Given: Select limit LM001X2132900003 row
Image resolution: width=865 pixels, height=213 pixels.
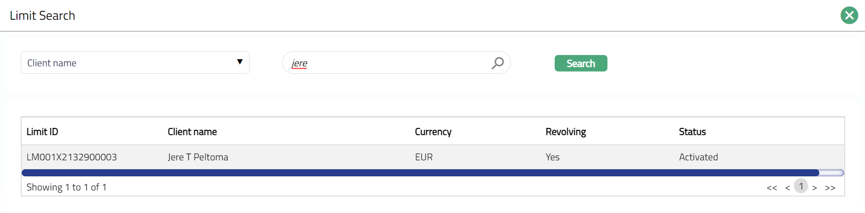Looking at the screenshot, I should pyautogui.click(x=72, y=158).
